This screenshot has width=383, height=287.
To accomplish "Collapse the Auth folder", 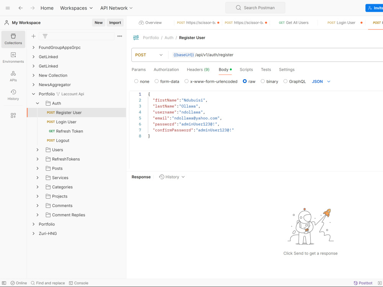I will (38, 103).
